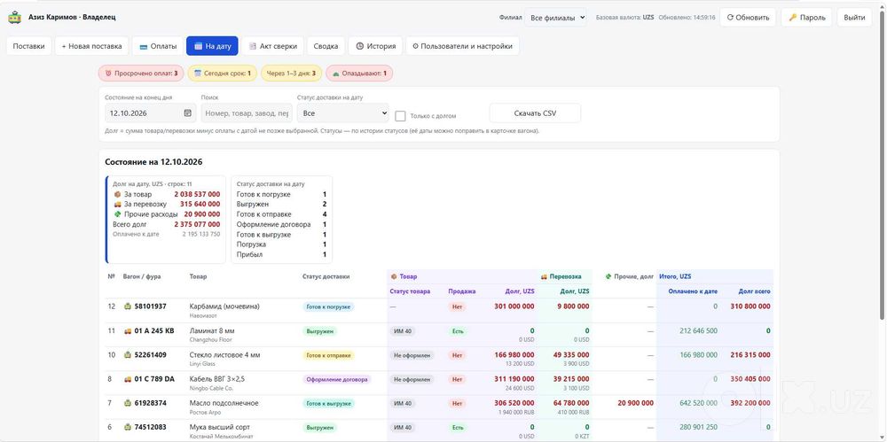887x442 pixels.
Task: Click Не оформлен status for Кабель ВВГ
Action: pyautogui.click(x=412, y=379)
